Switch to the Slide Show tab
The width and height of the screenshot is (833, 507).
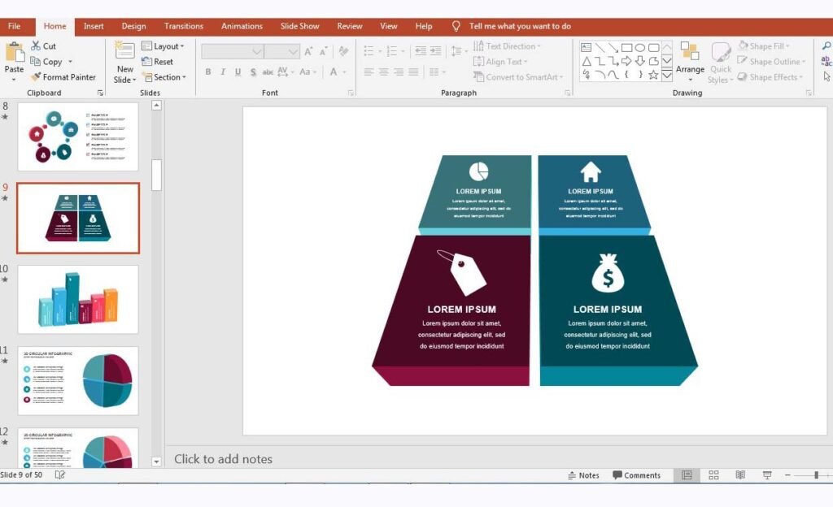pos(299,26)
